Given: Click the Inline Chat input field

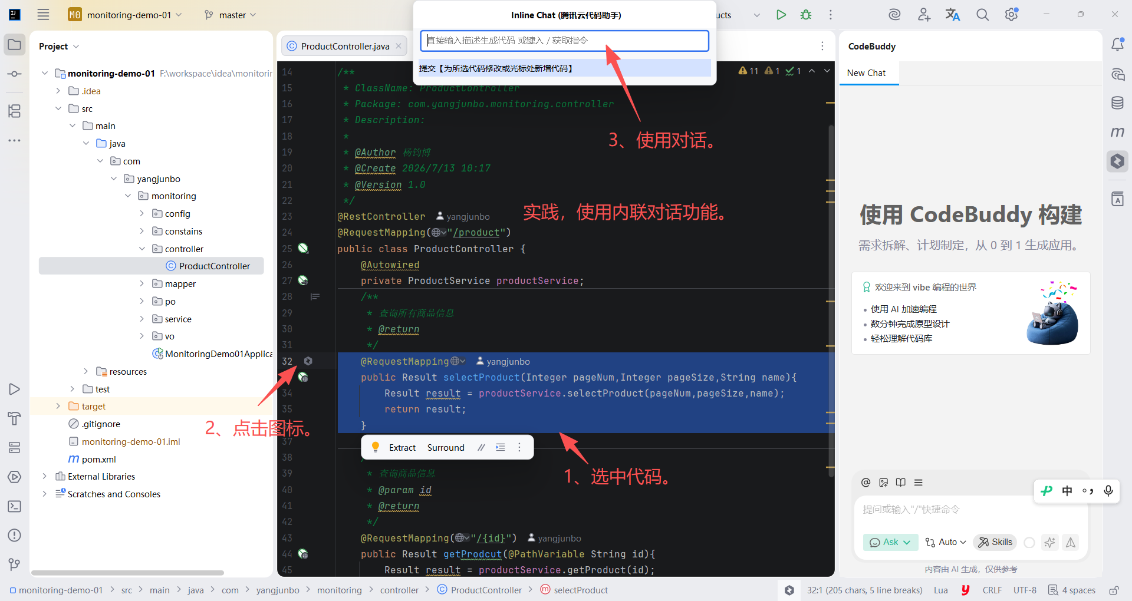Looking at the screenshot, I should click(564, 41).
